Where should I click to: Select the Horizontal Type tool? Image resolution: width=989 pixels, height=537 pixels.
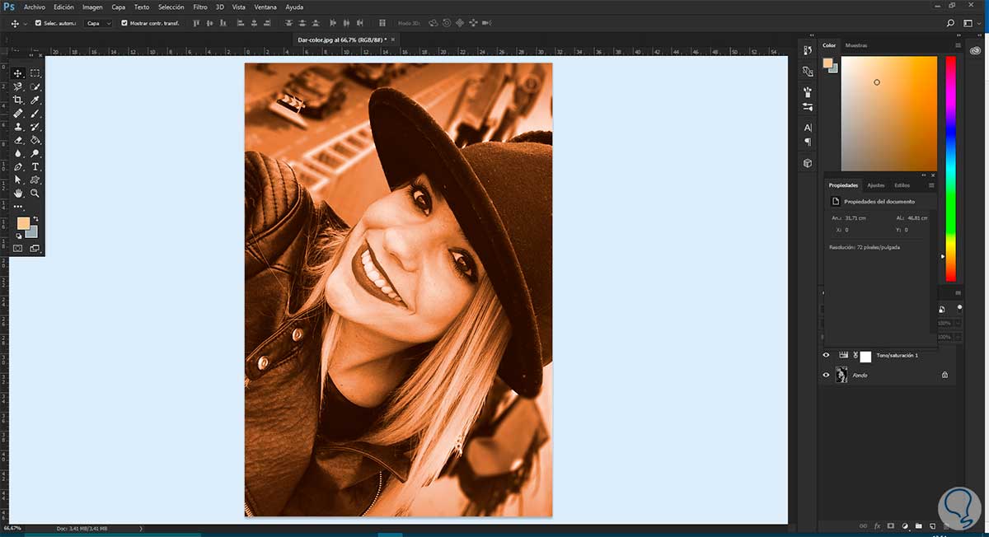coord(35,166)
